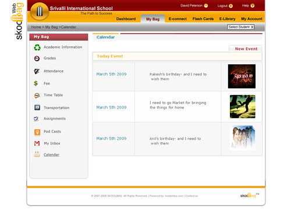Click the round school logo badge
Image resolution: width=291 pixels, height=211 pixels.
pyautogui.click(x=40, y=11)
